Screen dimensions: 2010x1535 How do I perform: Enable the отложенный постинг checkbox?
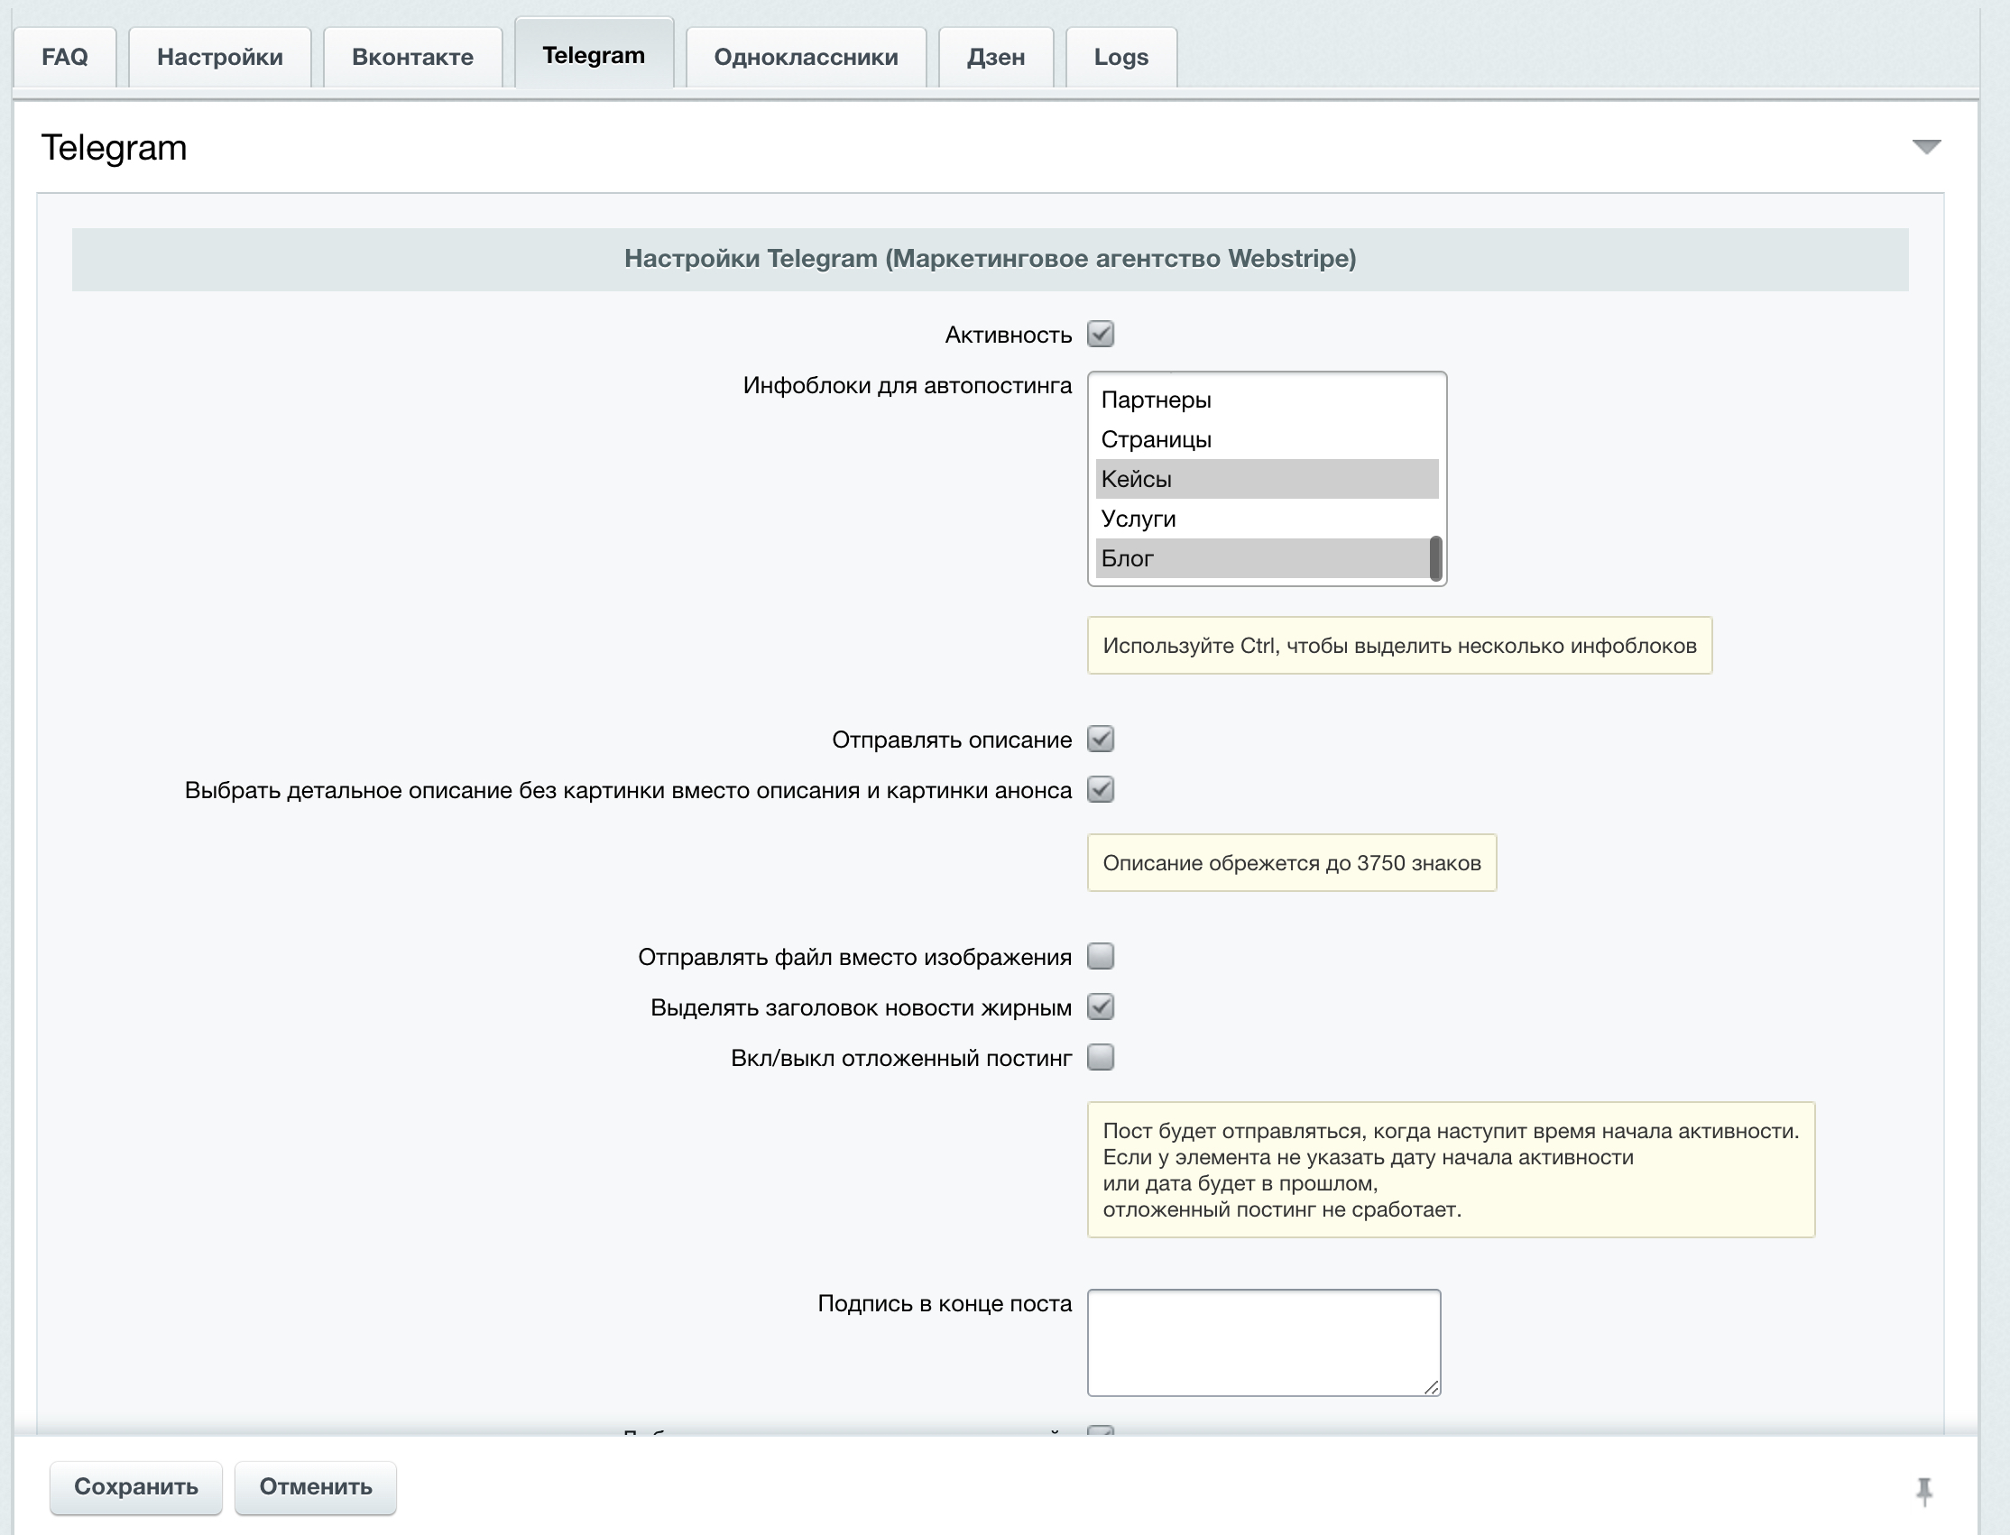(x=1101, y=1057)
